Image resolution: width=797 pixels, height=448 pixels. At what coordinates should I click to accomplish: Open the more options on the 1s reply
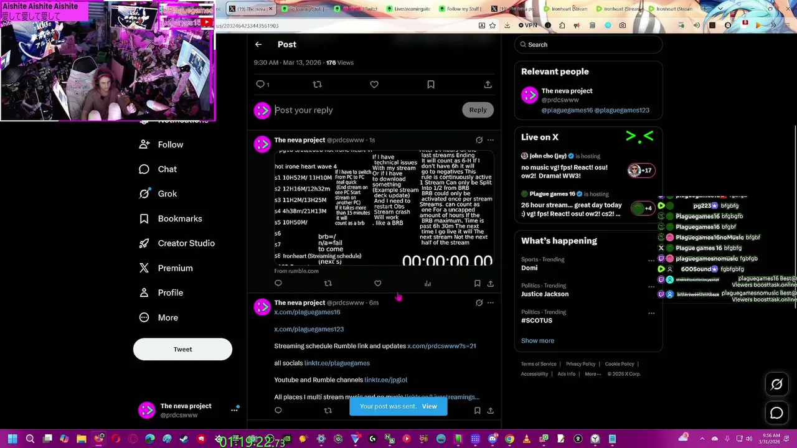(491, 140)
